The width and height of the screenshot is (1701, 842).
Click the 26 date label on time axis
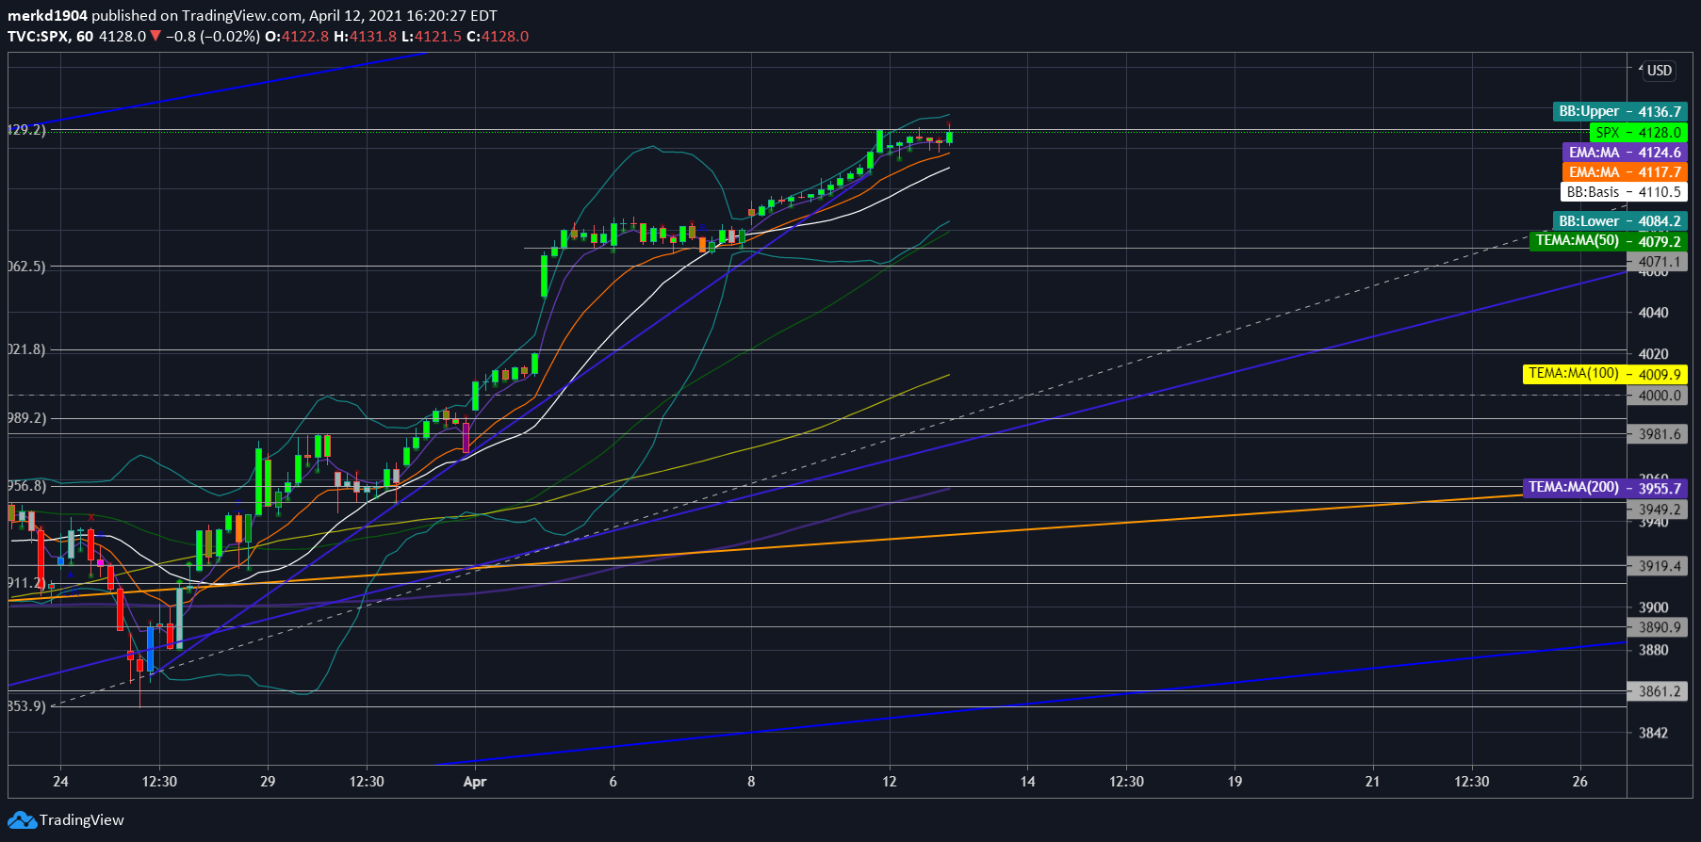[x=1580, y=782]
